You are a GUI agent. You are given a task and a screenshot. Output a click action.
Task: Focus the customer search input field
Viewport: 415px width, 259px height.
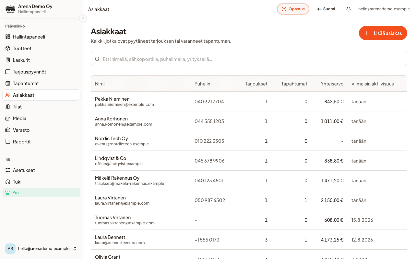pyautogui.click(x=249, y=59)
